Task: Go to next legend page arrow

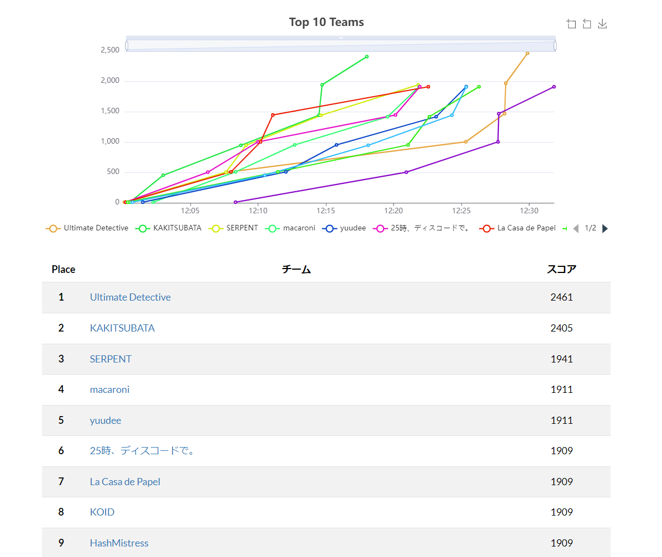Action: [x=605, y=228]
